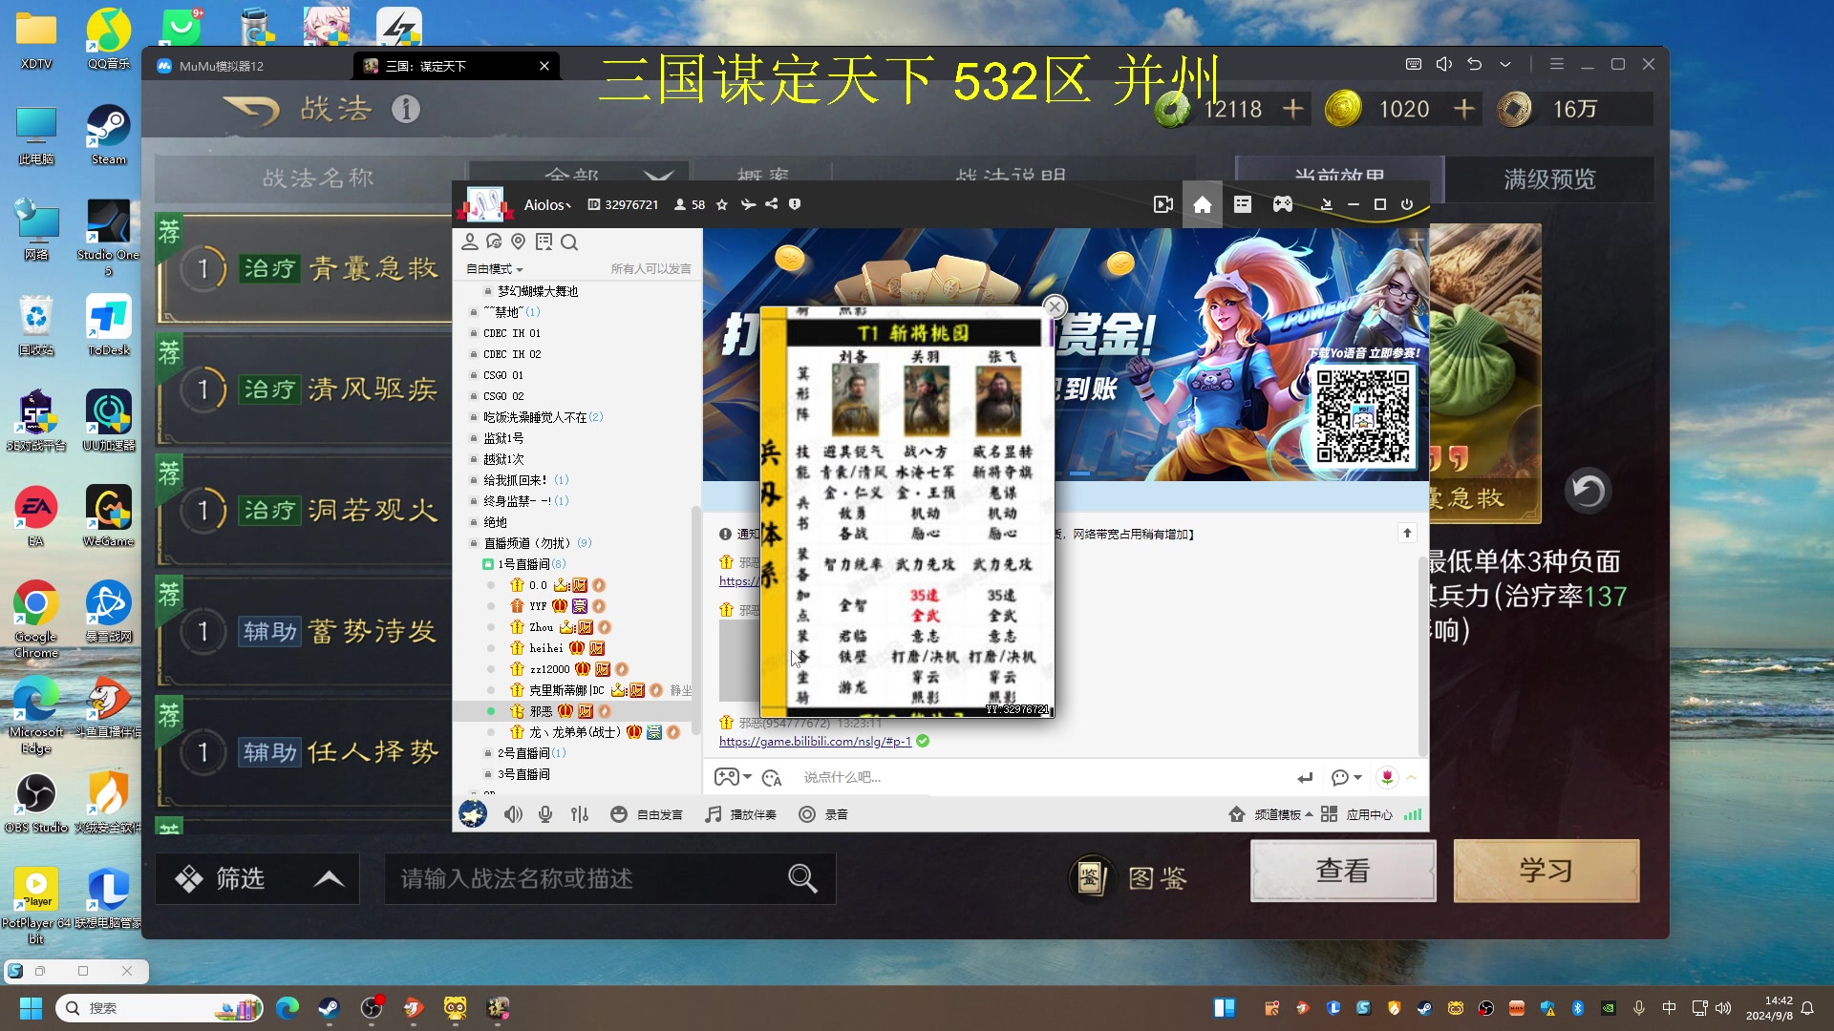Click 说点什么吧 chat input field

(x=1033, y=777)
